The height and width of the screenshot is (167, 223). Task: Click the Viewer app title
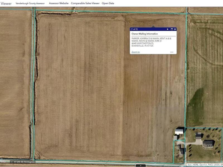coord(6,3)
